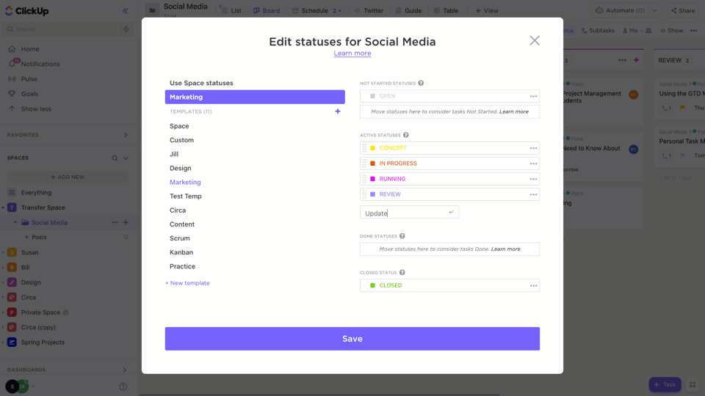Open the Learn more link under title
Screen dimensions: 705x396
point(352,53)
